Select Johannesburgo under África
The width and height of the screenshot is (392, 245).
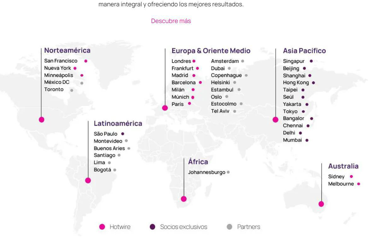pos(207,172)
